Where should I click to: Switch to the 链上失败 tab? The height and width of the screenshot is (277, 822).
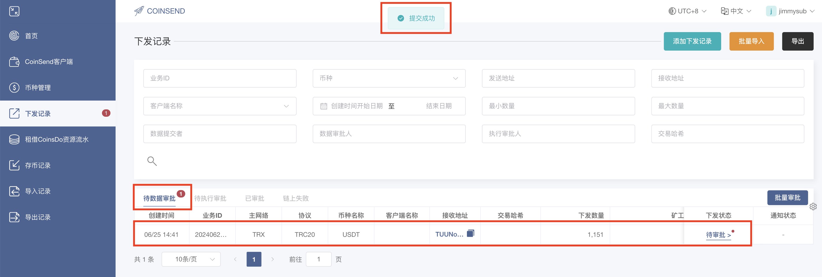pyautogui.click(x=296, y=198)
